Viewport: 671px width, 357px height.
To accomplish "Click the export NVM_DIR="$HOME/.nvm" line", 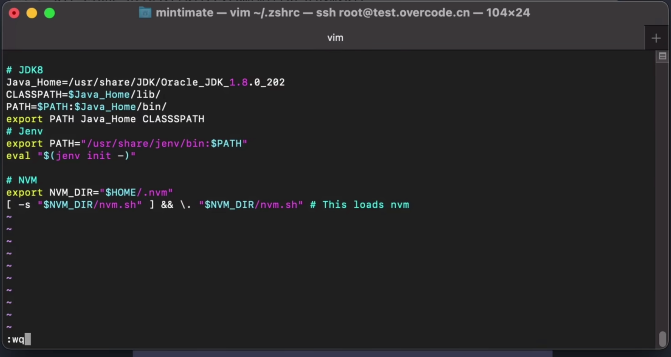I will click(x=89, y=192).
